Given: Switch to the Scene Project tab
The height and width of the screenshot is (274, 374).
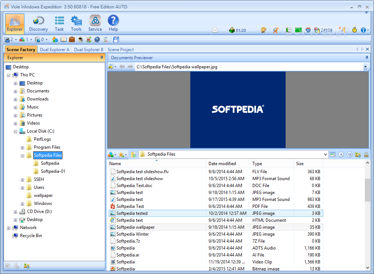Looking at the screenshot, I should coord(121,49).
